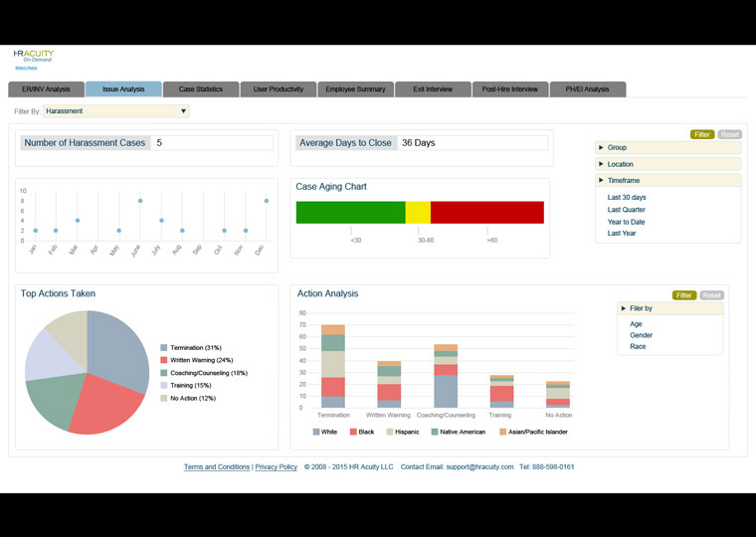Open the ER/INV Analysis tab

[46, 89]
